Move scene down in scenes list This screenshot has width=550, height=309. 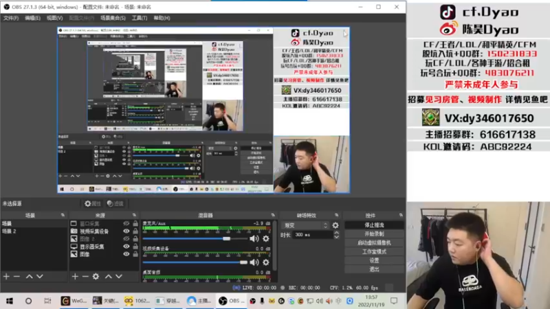[40, 277]
